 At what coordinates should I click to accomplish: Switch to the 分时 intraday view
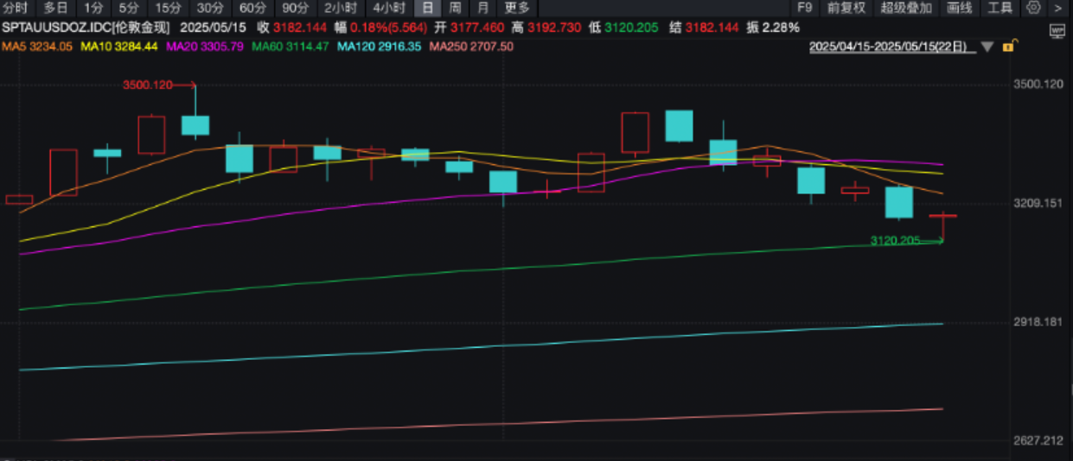tap(16, 8)
